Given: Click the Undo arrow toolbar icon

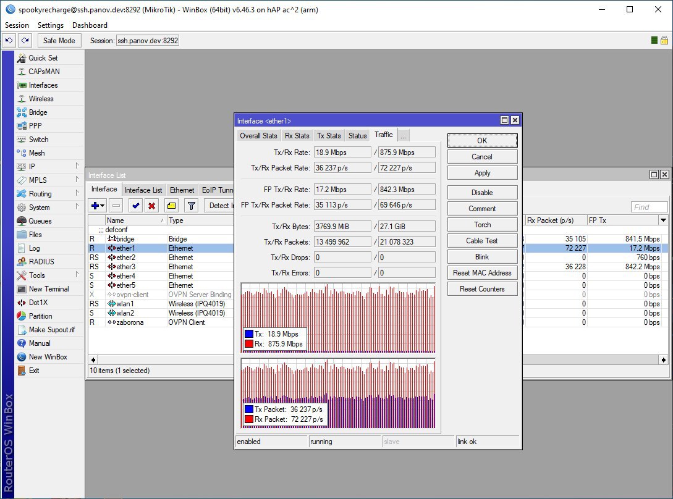Looking at the screenshot, I should tap(9, 40).
